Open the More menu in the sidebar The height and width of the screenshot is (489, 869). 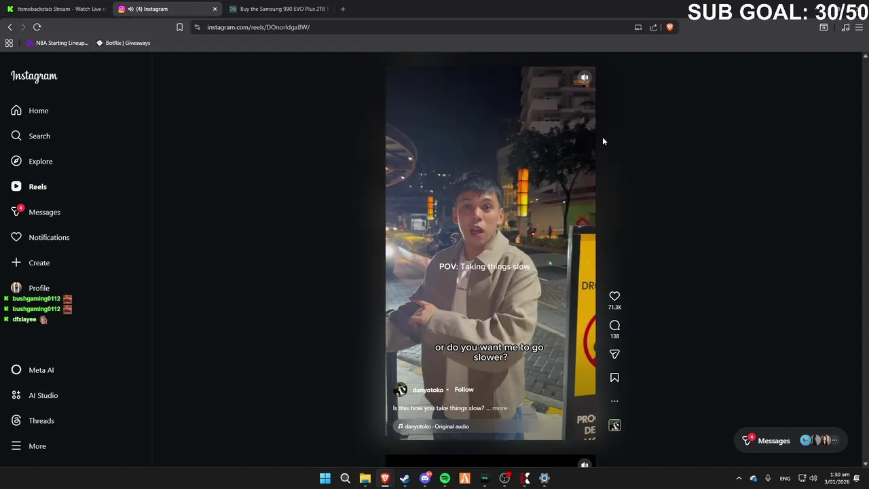pyautogui.click(x=29, y=446)
